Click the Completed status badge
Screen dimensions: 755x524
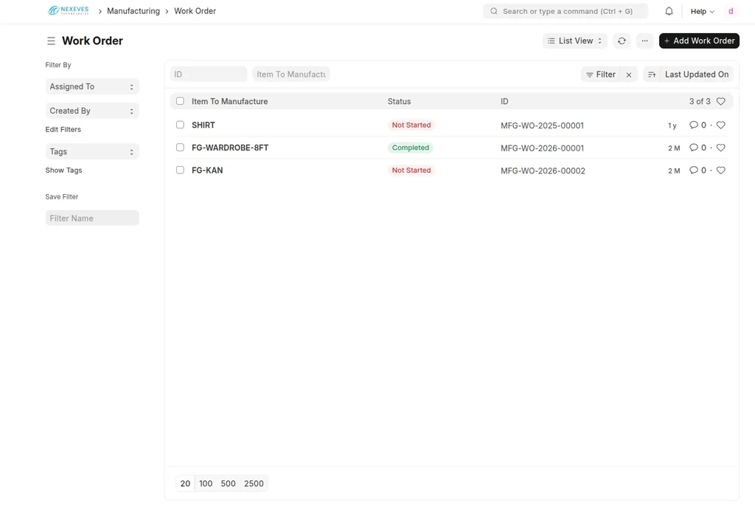[410, 148]
